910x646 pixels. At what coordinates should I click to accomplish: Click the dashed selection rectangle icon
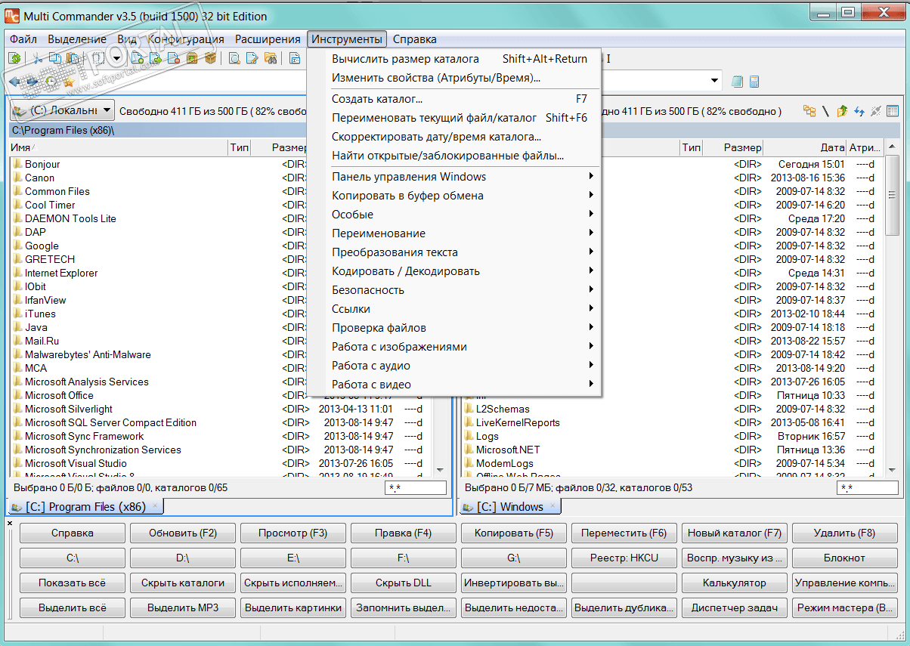(97, 59)
